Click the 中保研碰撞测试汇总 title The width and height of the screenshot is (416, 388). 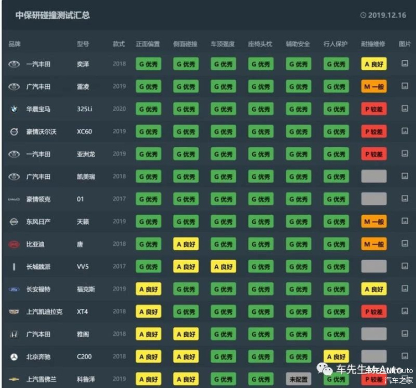click(x=53, y=15)
